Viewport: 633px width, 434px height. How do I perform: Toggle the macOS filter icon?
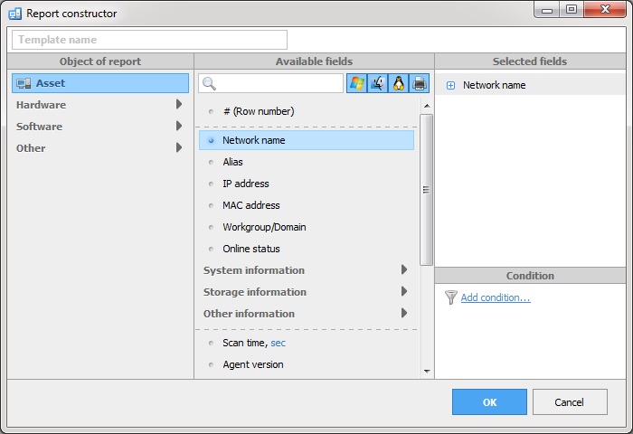[378, 83]
